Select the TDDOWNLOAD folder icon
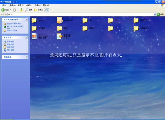The width and height of the screenshot is (165, 120). (60, 20)
